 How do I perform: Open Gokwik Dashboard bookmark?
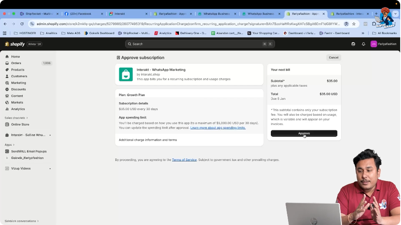pos(99,33)
